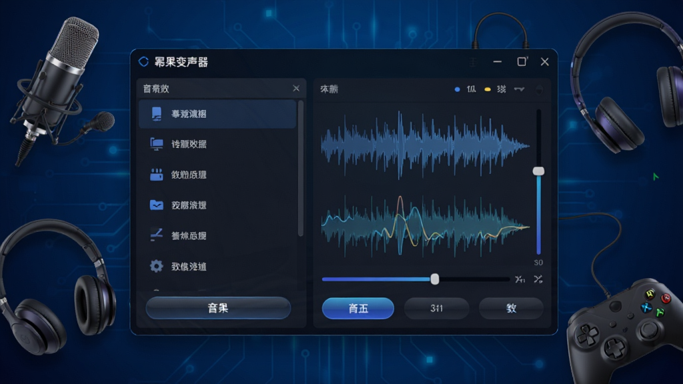This screenshot has width=683, height=384.
Task: Close the left sound effects panel
Action: 296,89
